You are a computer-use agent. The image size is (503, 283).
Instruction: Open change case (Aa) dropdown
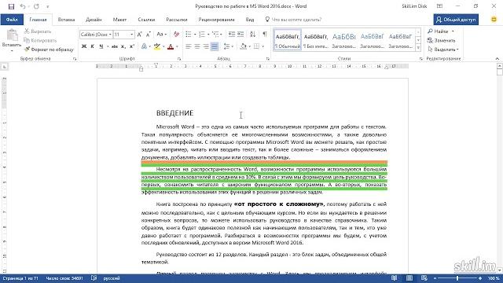pos(162,35)
